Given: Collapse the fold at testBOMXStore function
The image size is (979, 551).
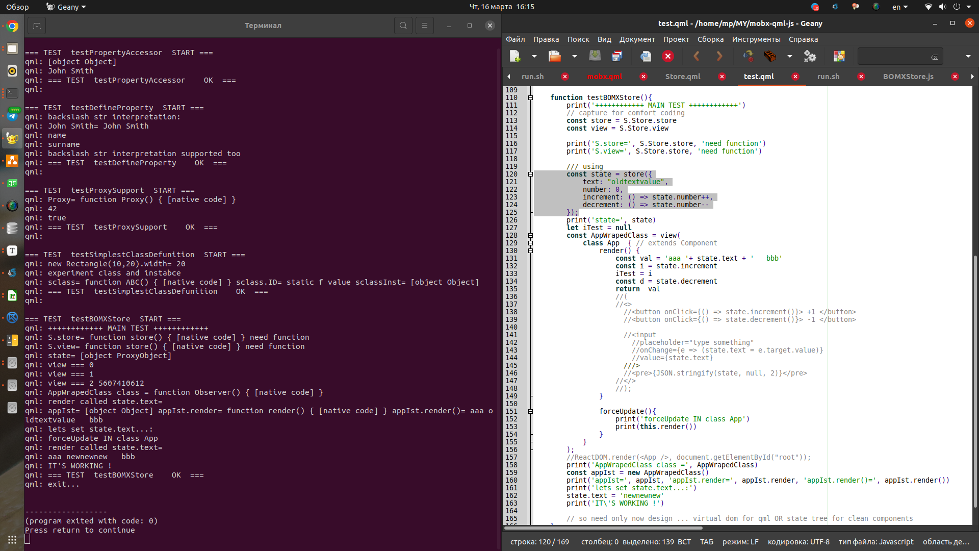Looking at the screenshot, I should [x=530, y=97].
